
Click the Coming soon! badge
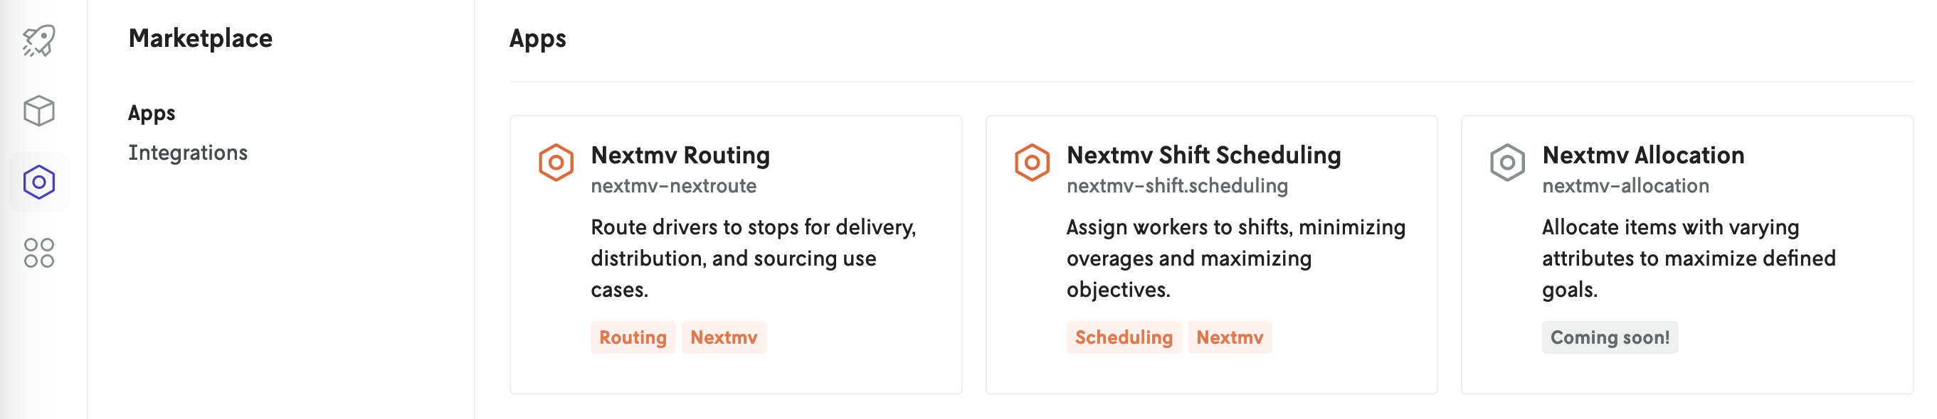pos(1609,337)
